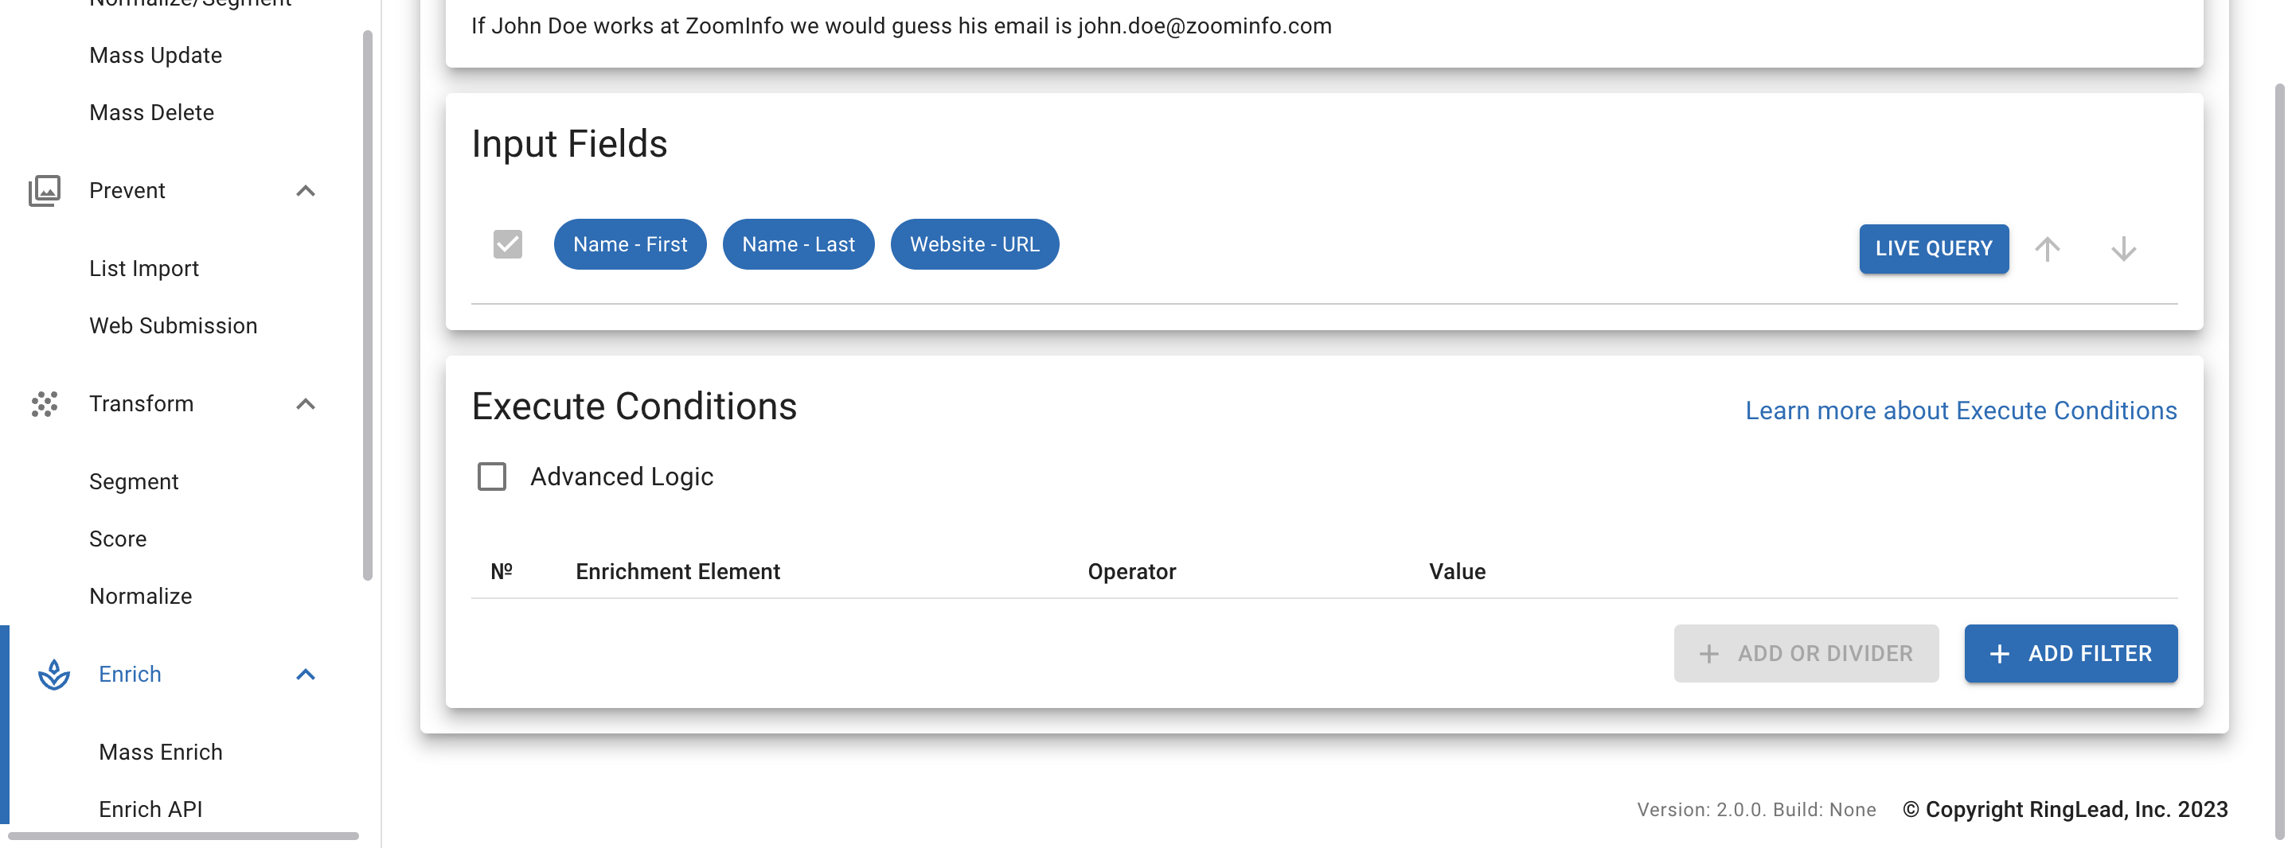2292x848 pixels.
Task: Move input fields row down with arrow
Action: [2123, 249]
